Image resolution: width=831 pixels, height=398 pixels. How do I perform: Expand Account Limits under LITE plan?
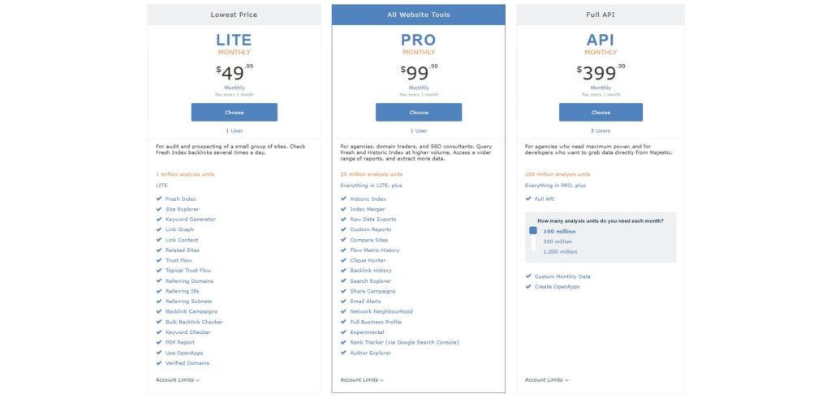coord(177,379)
